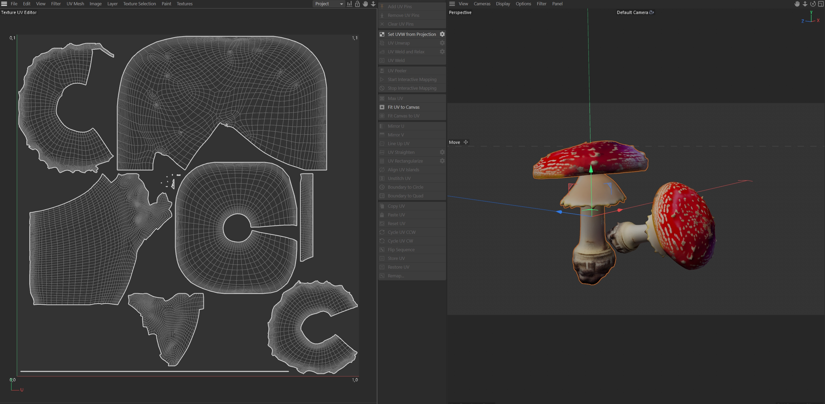Open Set UVW from Projection gear settings
This screenshot has width=825, height=404.
click(x=442, y=34)
